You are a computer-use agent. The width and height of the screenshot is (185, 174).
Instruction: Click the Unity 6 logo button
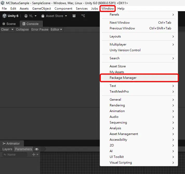click(x=10, y=16)
